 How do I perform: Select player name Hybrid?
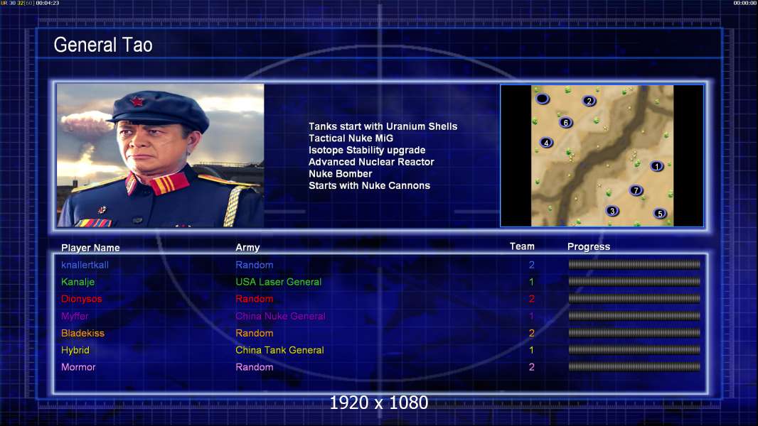tap(75, 351)
